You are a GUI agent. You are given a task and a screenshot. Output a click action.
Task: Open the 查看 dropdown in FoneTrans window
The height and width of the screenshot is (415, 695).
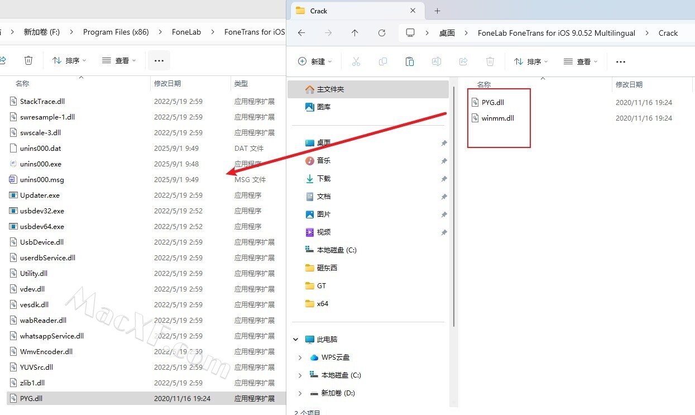(119, 60)
